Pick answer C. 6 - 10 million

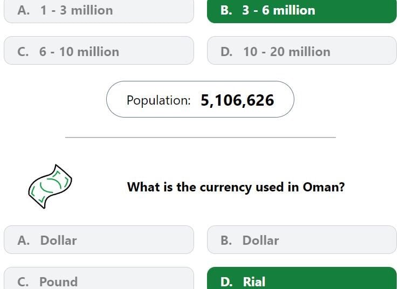[x=99, y=51]
